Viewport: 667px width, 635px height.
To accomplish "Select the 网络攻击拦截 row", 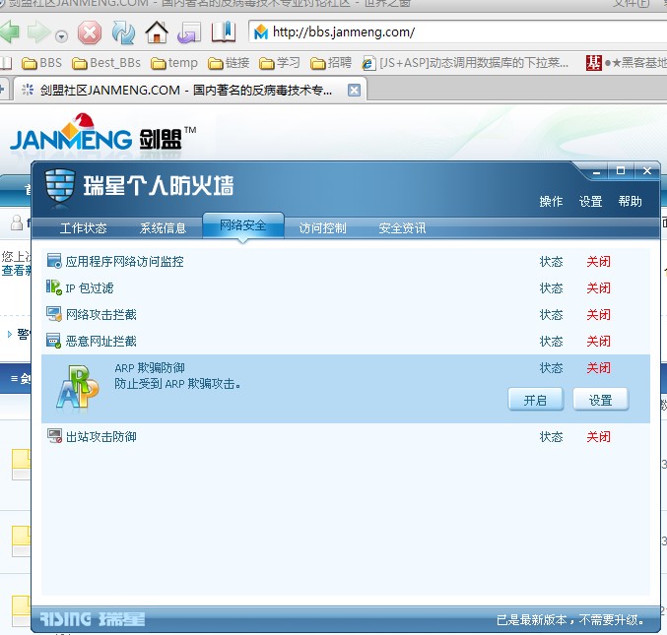I will 346,314.
